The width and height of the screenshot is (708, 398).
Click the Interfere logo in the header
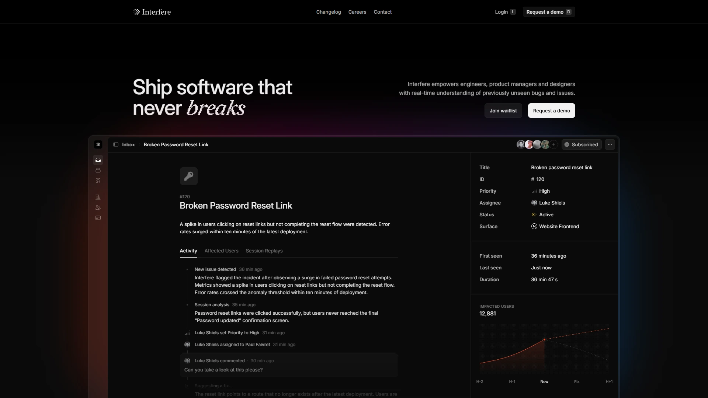[152, 12]
